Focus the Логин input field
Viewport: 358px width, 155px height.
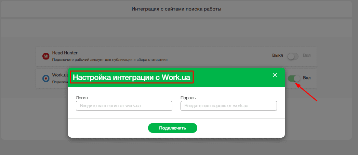click(x=124, y=106)
